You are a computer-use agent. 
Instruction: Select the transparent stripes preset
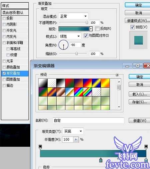tap(96, 92)
